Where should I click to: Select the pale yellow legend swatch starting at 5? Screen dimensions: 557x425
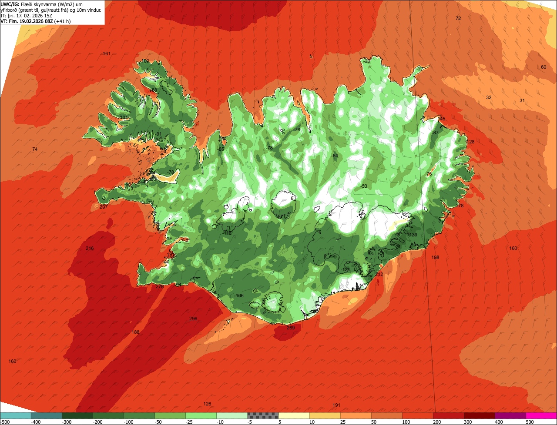(294, 415)
